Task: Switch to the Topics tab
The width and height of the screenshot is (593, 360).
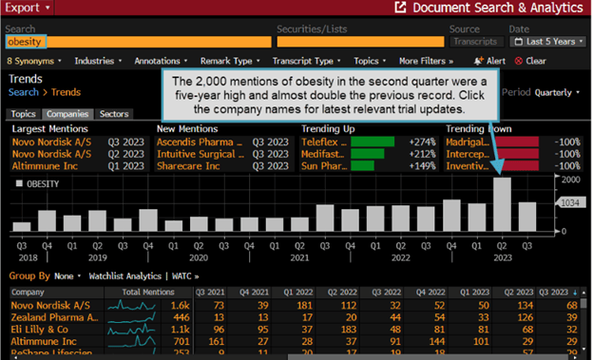Action: pos(23,114)
